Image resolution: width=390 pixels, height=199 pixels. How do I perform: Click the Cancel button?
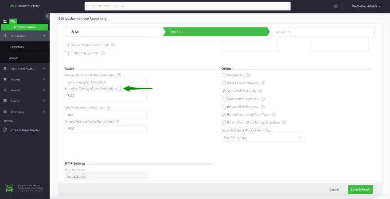[x=334, y=190]
